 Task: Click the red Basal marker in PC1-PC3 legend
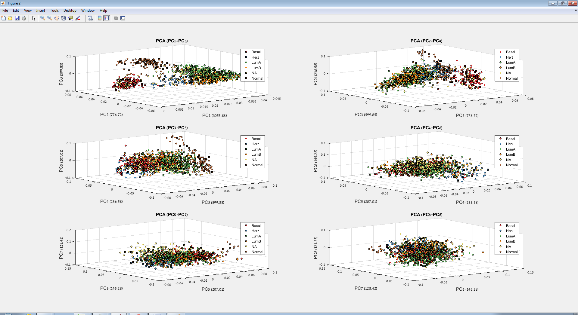coord(246,52)
